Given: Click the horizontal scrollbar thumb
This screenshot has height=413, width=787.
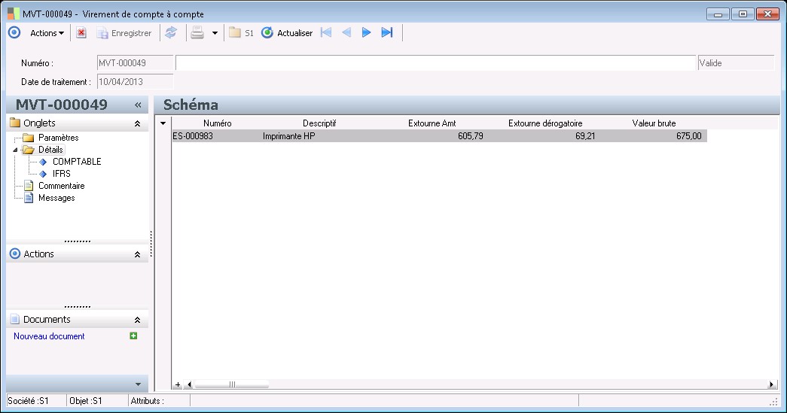Looking at the screenshot, I should pos(231,385).
